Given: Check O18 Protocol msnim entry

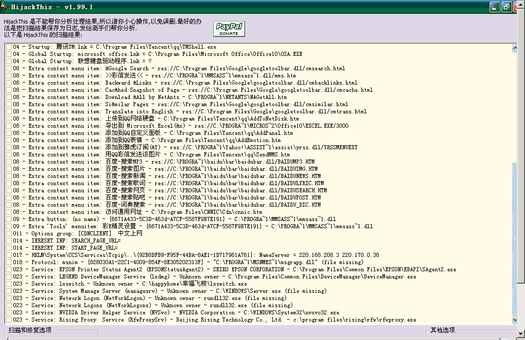Looking at the screenshot, I should 9,262.
